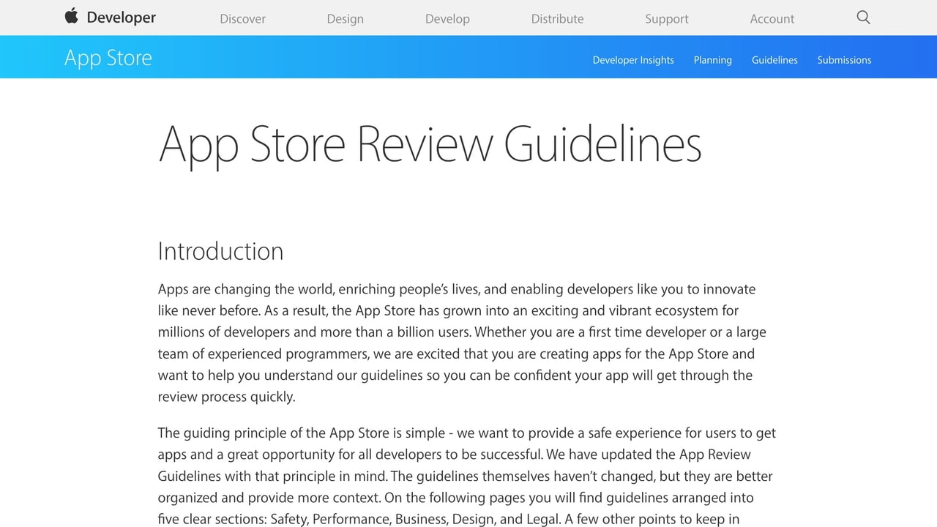Click the Apple logo icon
The image size is (937, 527).
pyautogui.click(x=71, y=16)
